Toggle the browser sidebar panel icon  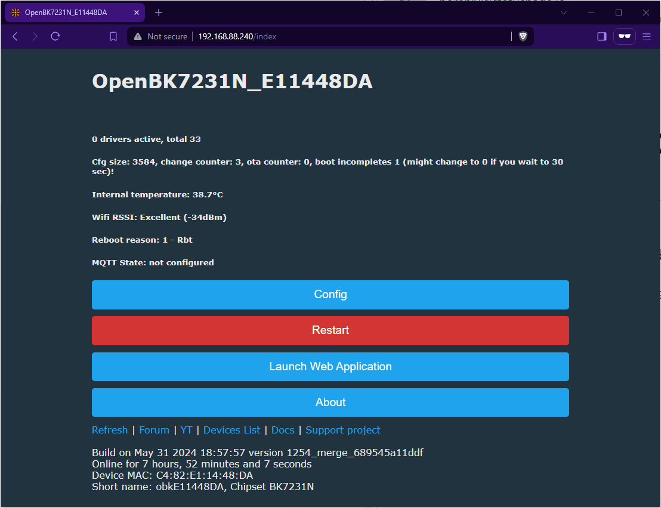(x=601, y=36)
